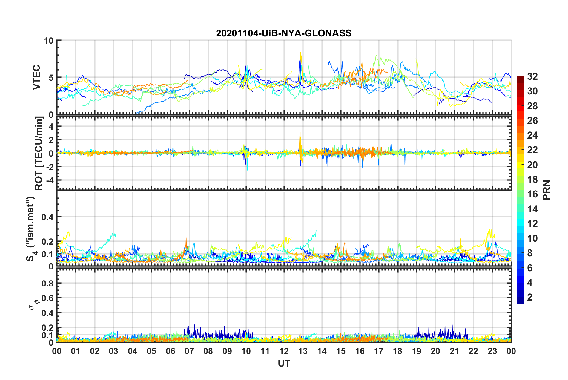Click the ROT spike peak near 13 UT
568x380 pixels.
click(300, 130)
